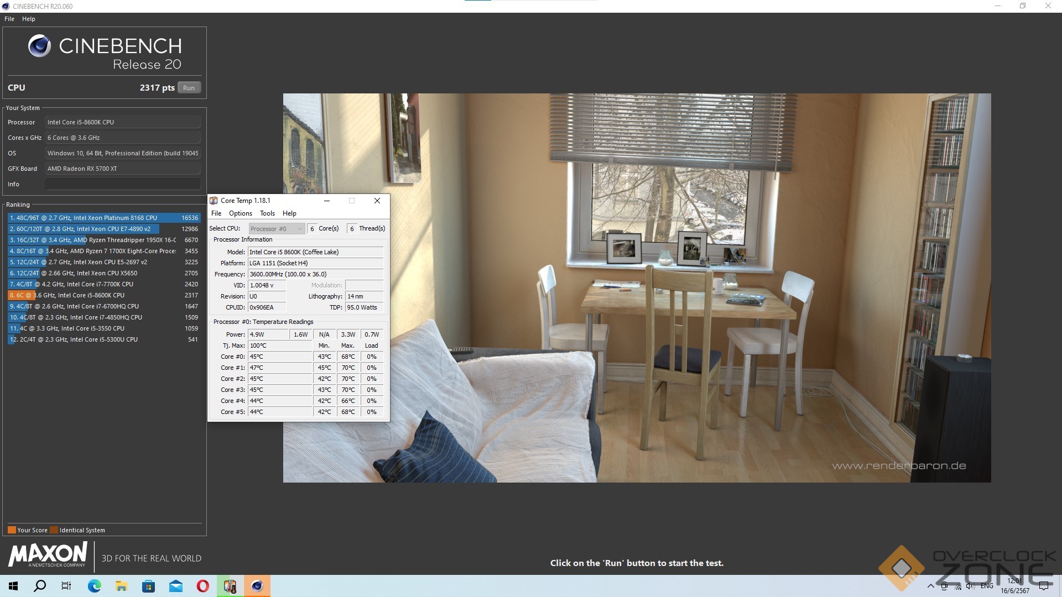Click the GFX Board field AMD Radeon

click(123, 169)
